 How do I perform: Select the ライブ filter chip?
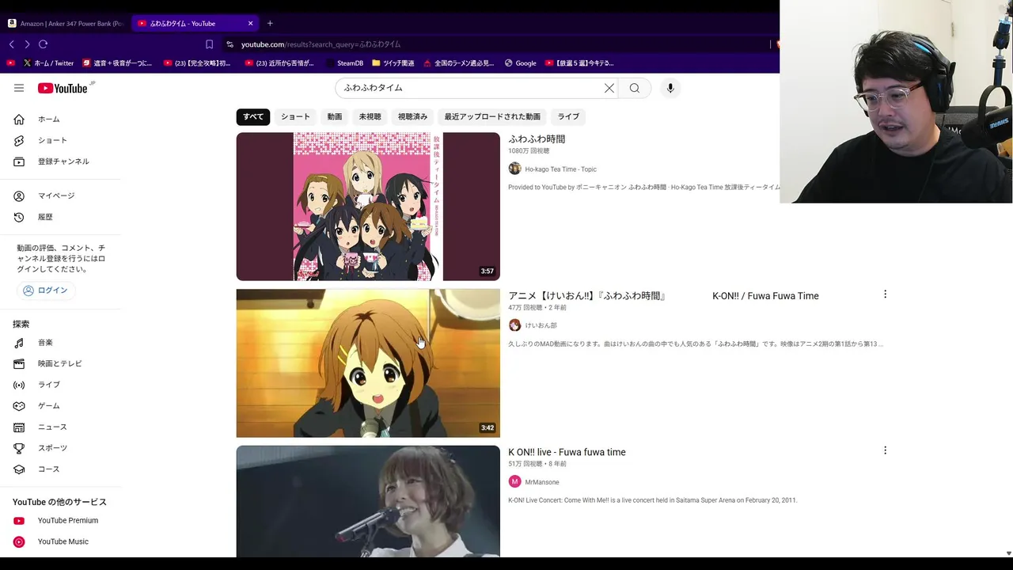(568, 116)
